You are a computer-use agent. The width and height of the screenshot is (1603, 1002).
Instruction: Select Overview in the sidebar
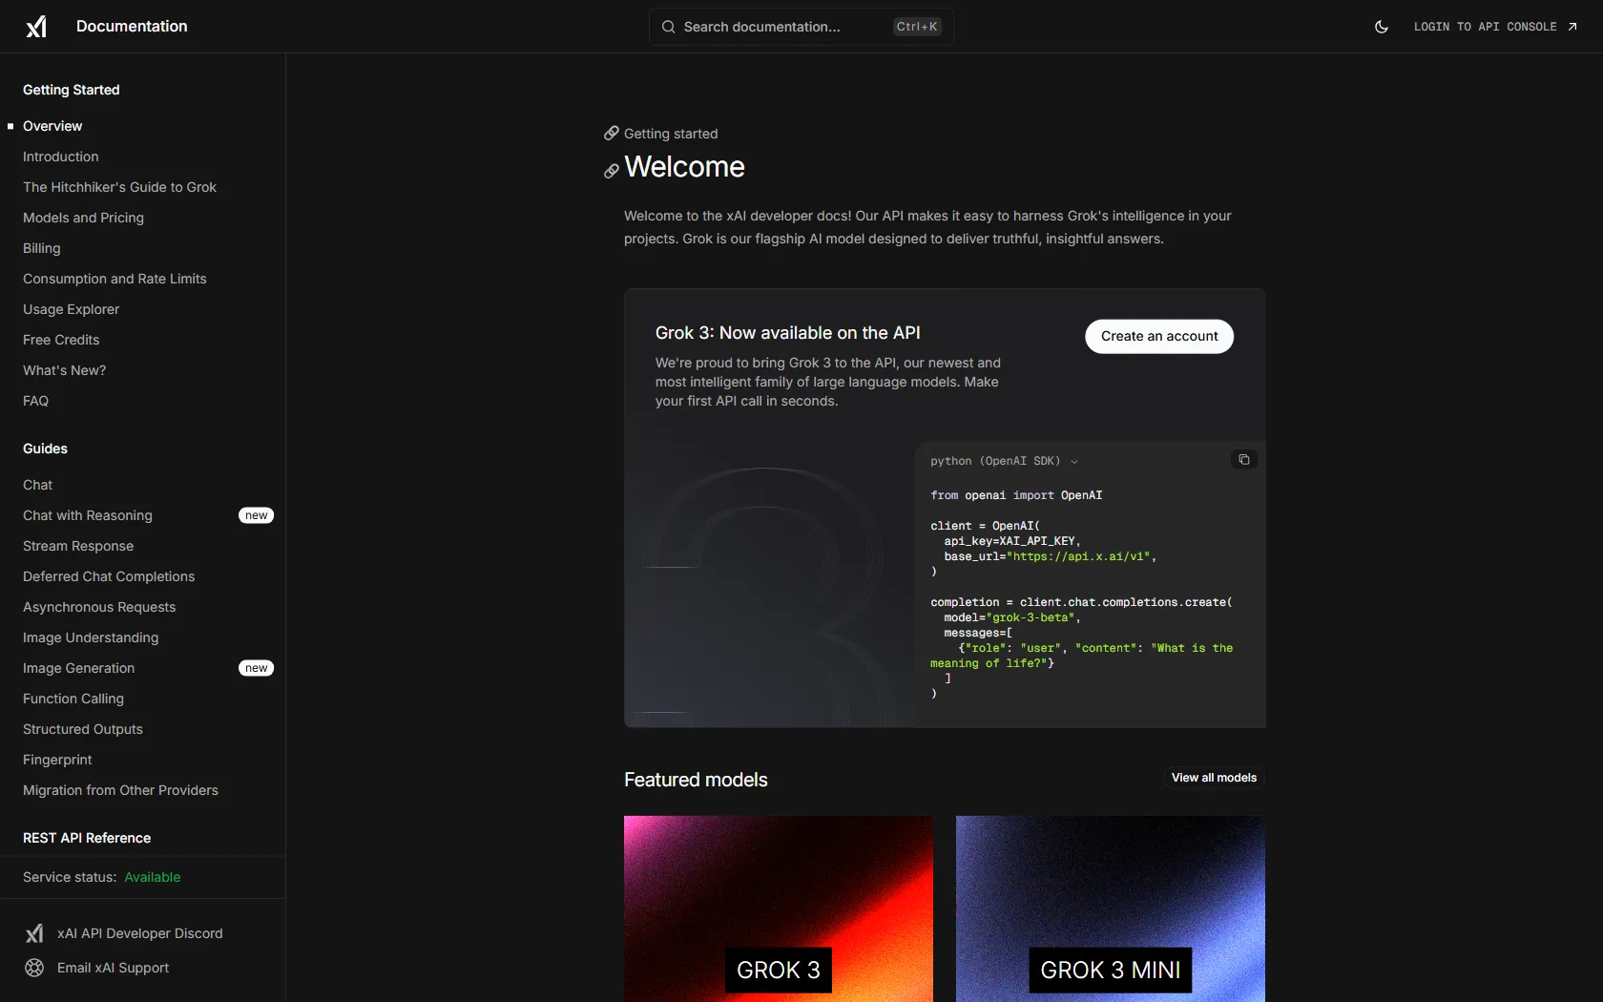point(52,126)
